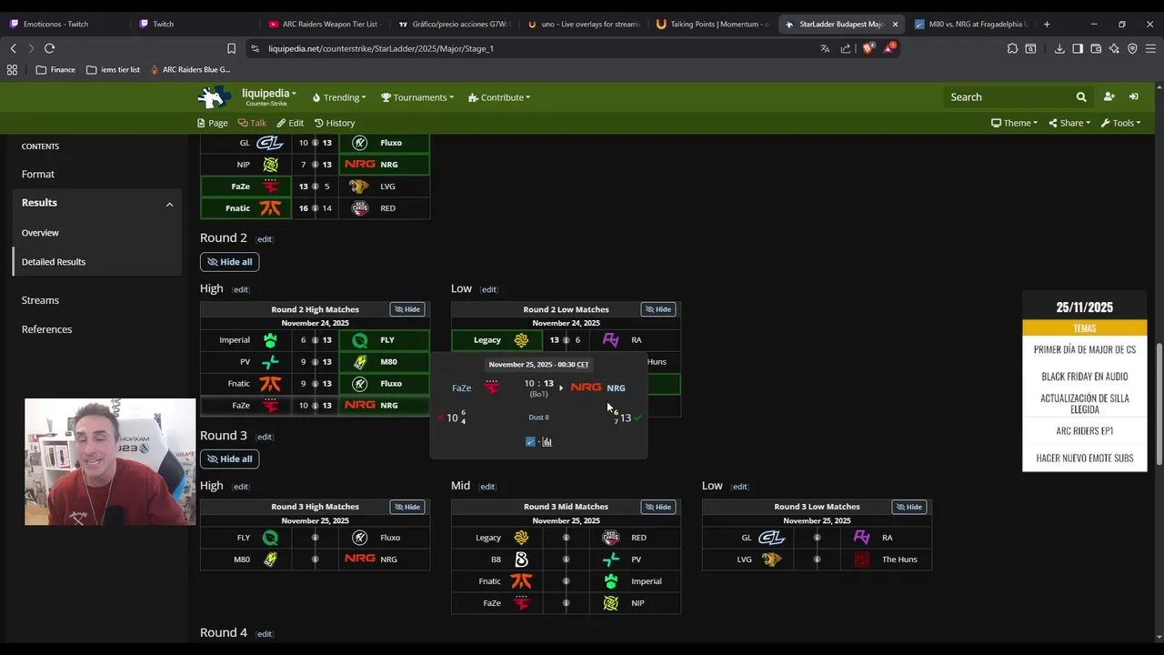Go to Streams in sidebar contents

click(x=40, y=300)
